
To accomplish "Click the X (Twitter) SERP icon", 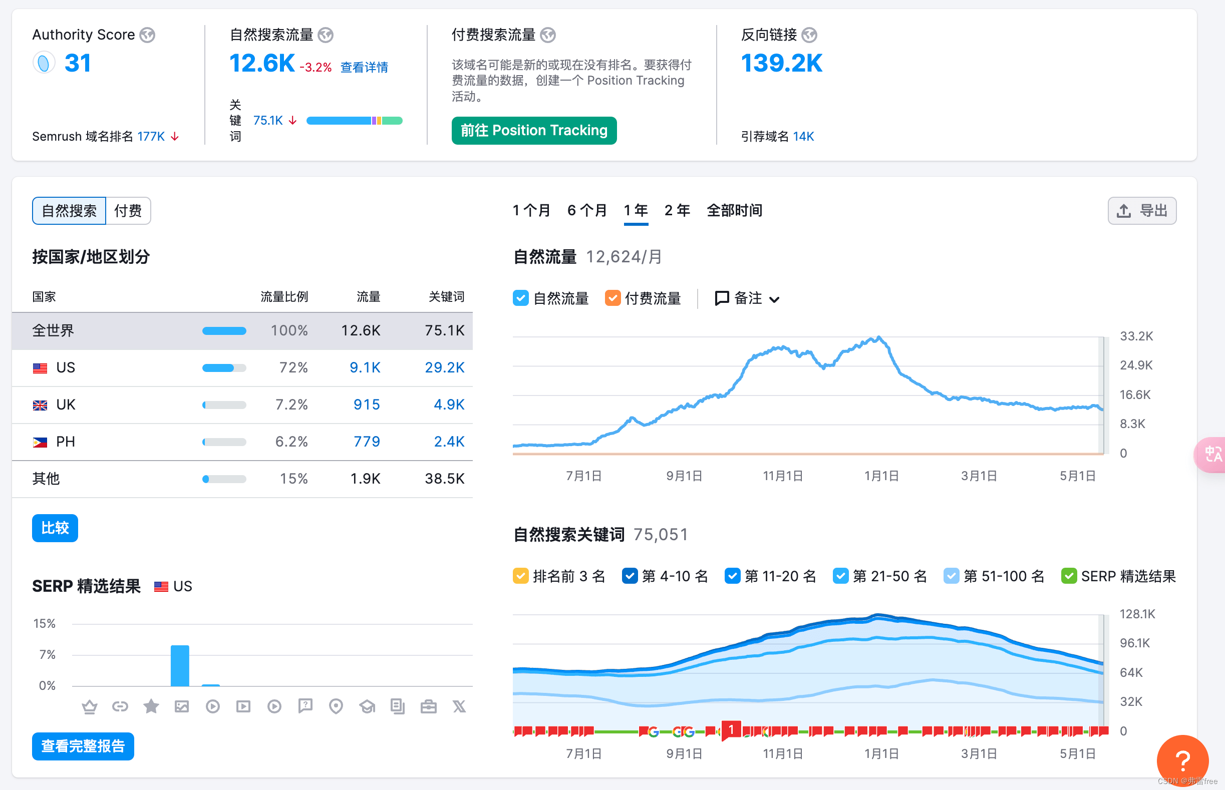I will [459, 707].
